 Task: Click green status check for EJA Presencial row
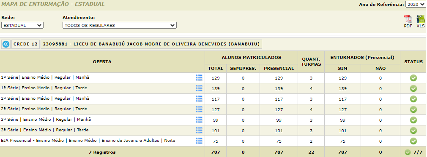pos(413,141)
